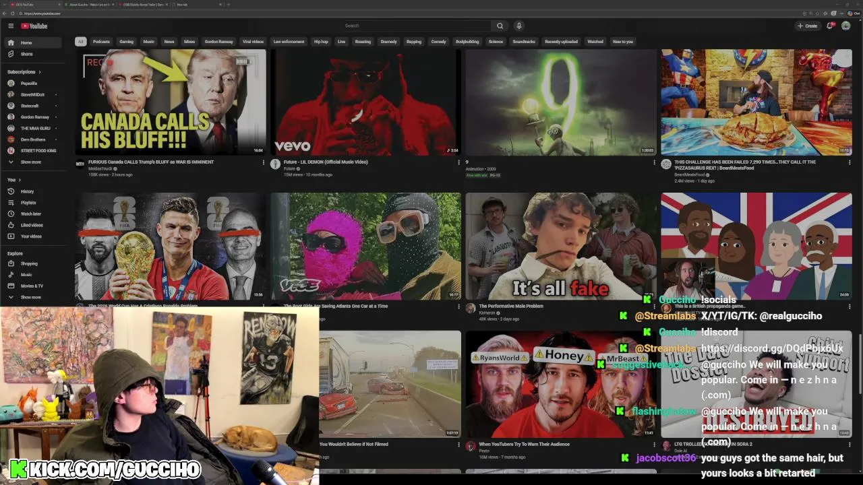Select the New to you filter chip
Screen dimensions: 863x485
pyautogui.click(x=623, y=41)
